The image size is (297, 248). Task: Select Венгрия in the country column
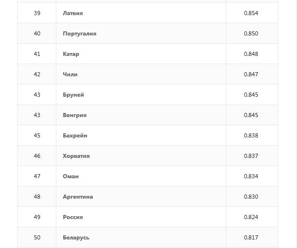click(x=75, y=115)
